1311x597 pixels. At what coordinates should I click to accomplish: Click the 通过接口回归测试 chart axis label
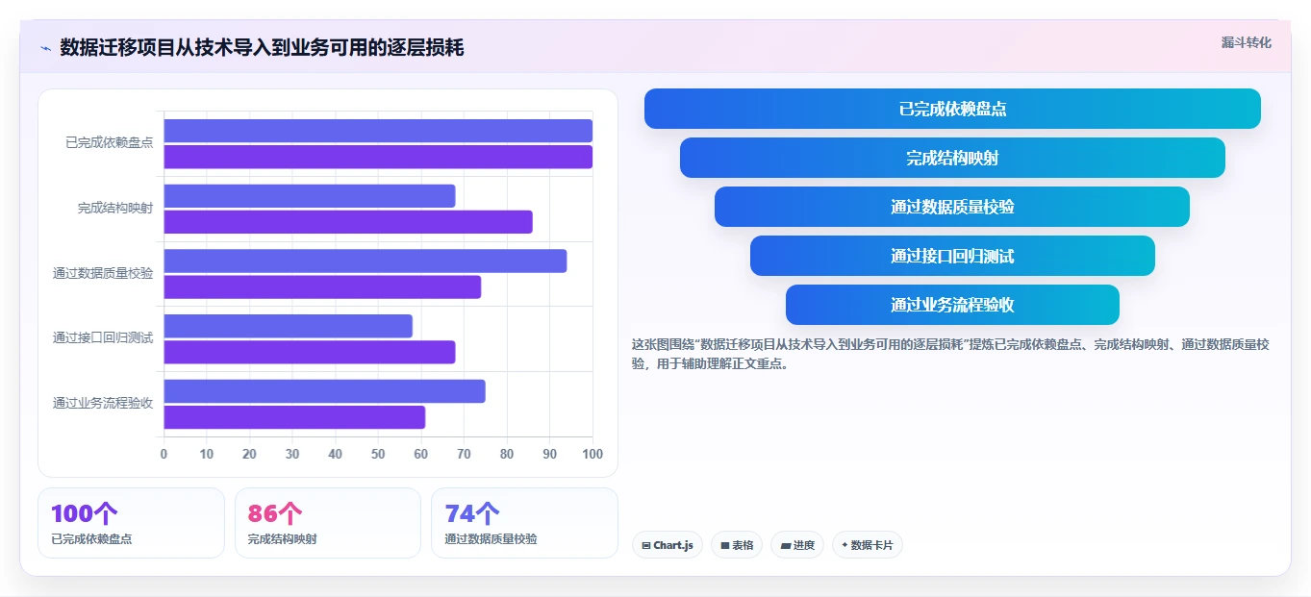[103, 337]
